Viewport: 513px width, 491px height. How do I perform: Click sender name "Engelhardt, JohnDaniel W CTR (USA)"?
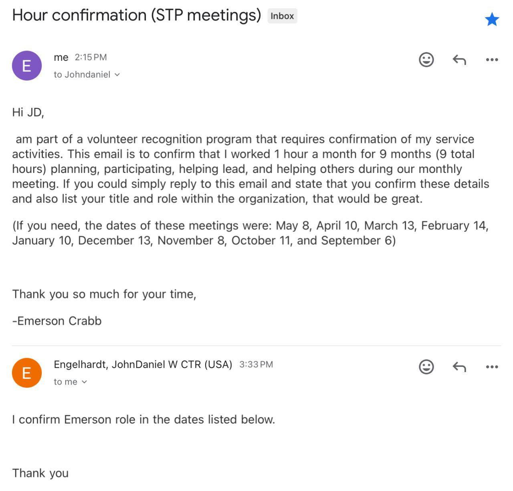[143, 364]
